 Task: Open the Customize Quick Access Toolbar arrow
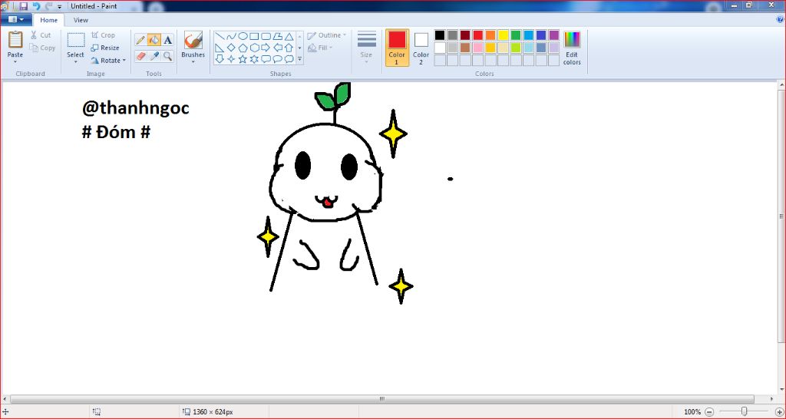click(60, 6)
